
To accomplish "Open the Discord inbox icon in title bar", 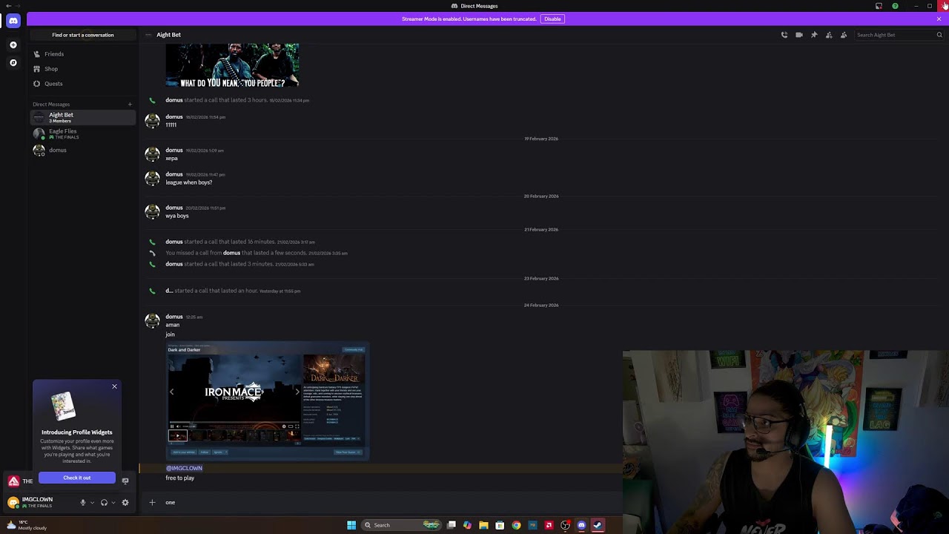I will coord(879,6).
